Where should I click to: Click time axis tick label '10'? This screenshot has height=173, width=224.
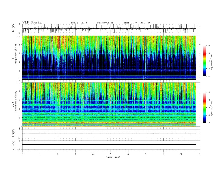click(x=199, y=154)
